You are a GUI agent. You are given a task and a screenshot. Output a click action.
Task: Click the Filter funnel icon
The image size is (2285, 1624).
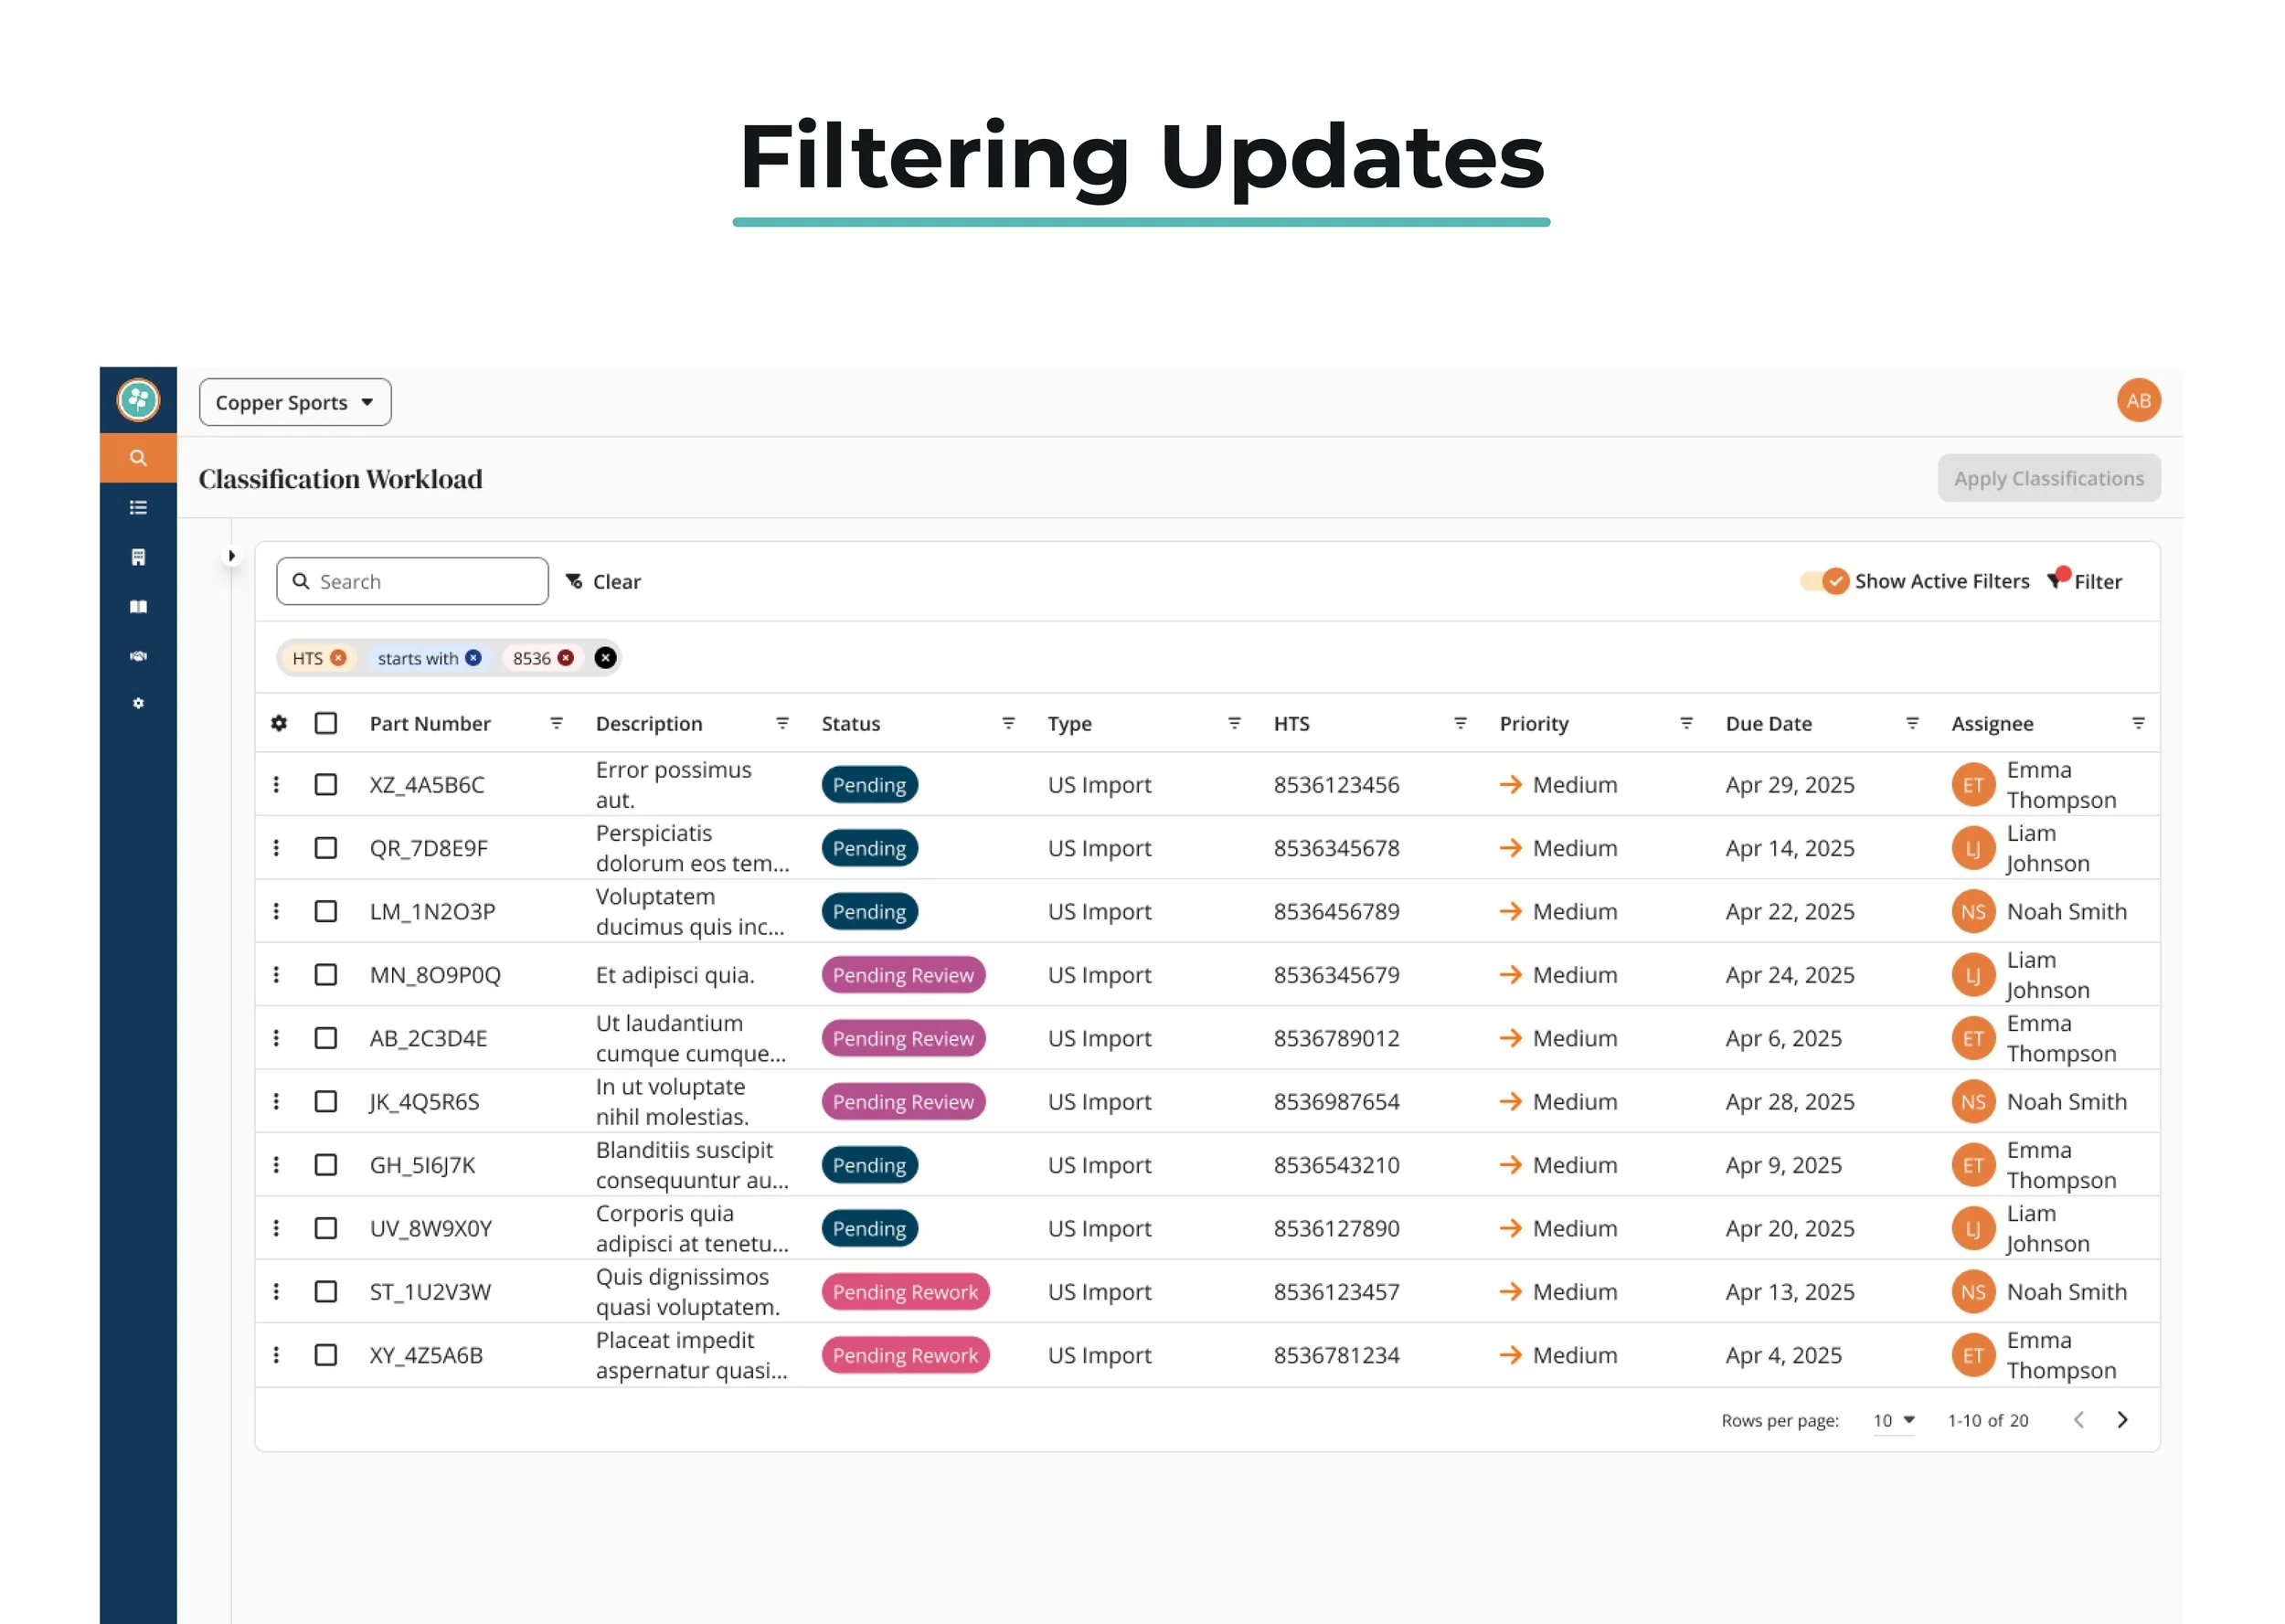(2056, 580)
